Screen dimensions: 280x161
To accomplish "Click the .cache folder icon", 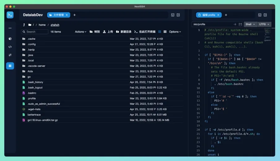I will 24,39.
